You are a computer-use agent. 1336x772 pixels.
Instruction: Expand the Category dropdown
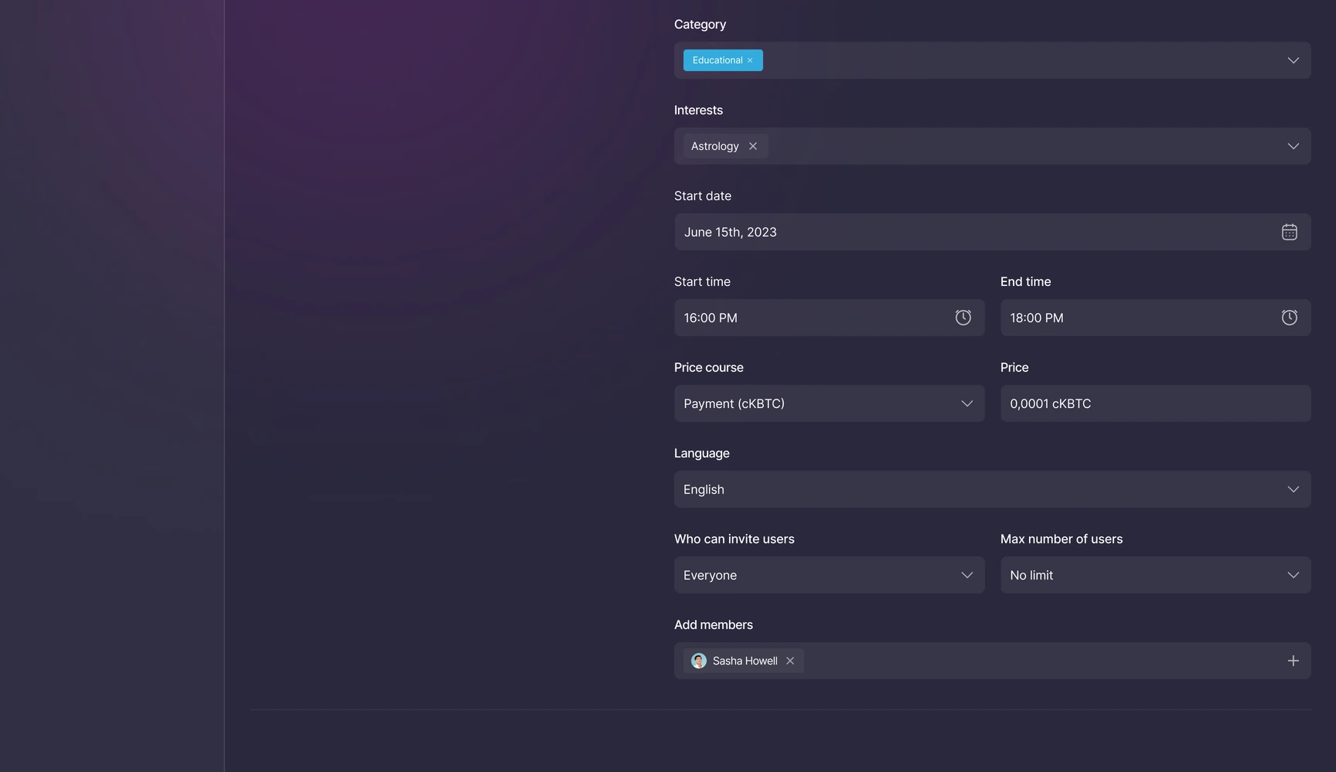coord(1293,60)
